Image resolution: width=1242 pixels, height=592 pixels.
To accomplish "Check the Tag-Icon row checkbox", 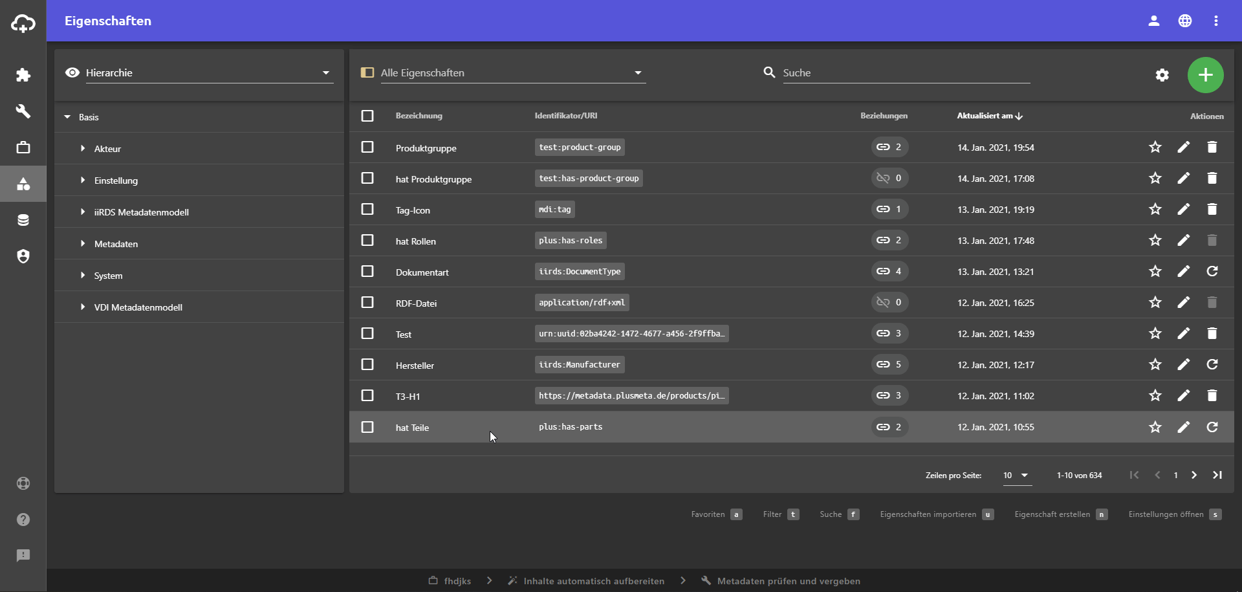I will [x=367, y=210].
